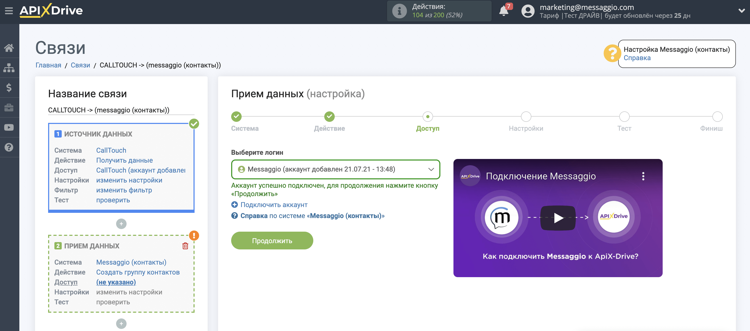Edit the connection name field
The image size is (750, 331).
coord(121,110)
